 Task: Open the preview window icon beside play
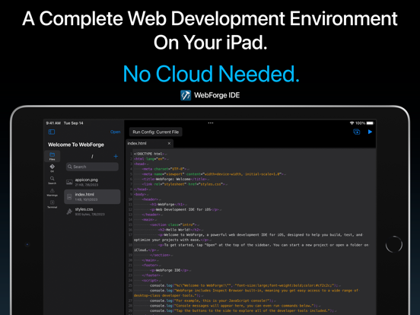pos(357,132)
